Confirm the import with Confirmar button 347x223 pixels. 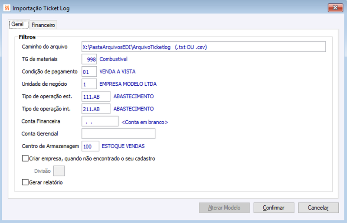(x=274, y=208)
